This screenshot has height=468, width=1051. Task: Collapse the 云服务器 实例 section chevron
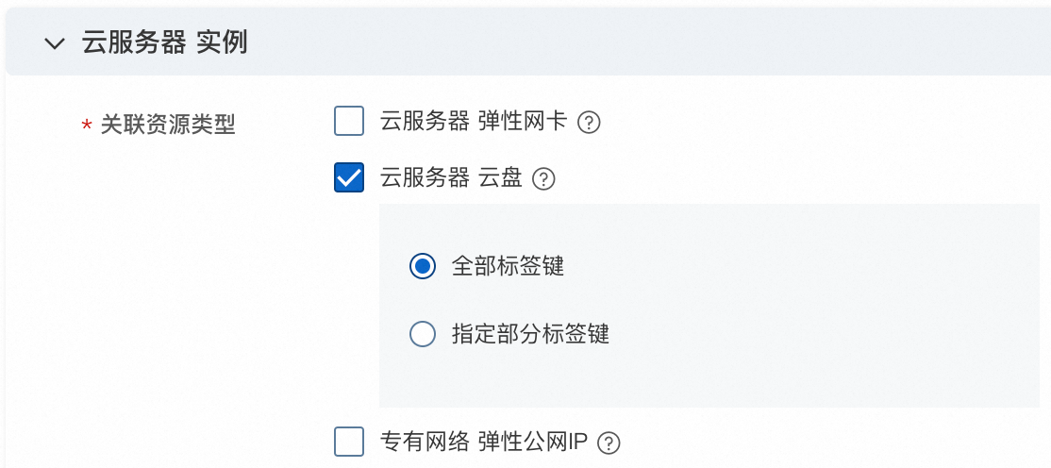click(56, 43)
